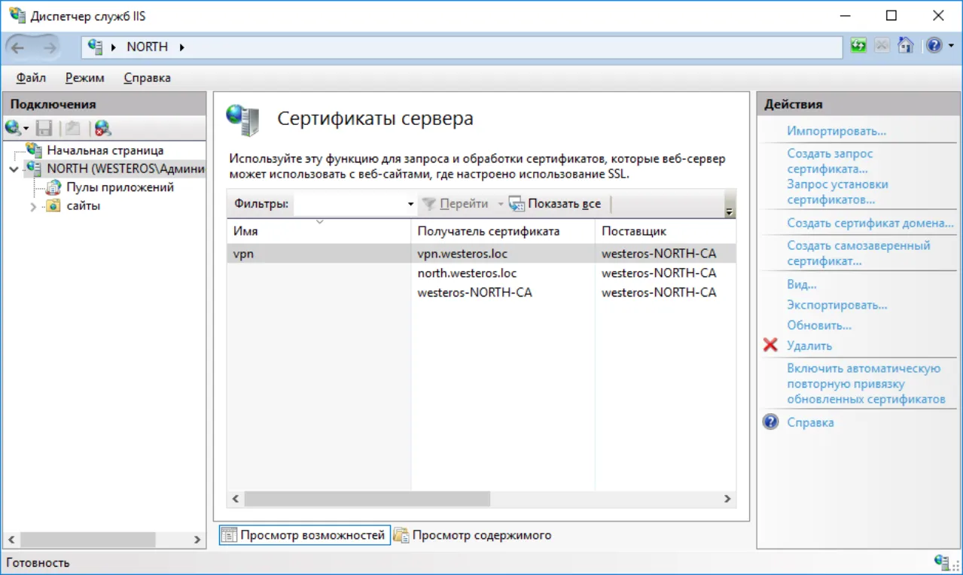Click Создать сертификат домена link
The width and height of the screenshot is (963, 575).
coord(870,223)
